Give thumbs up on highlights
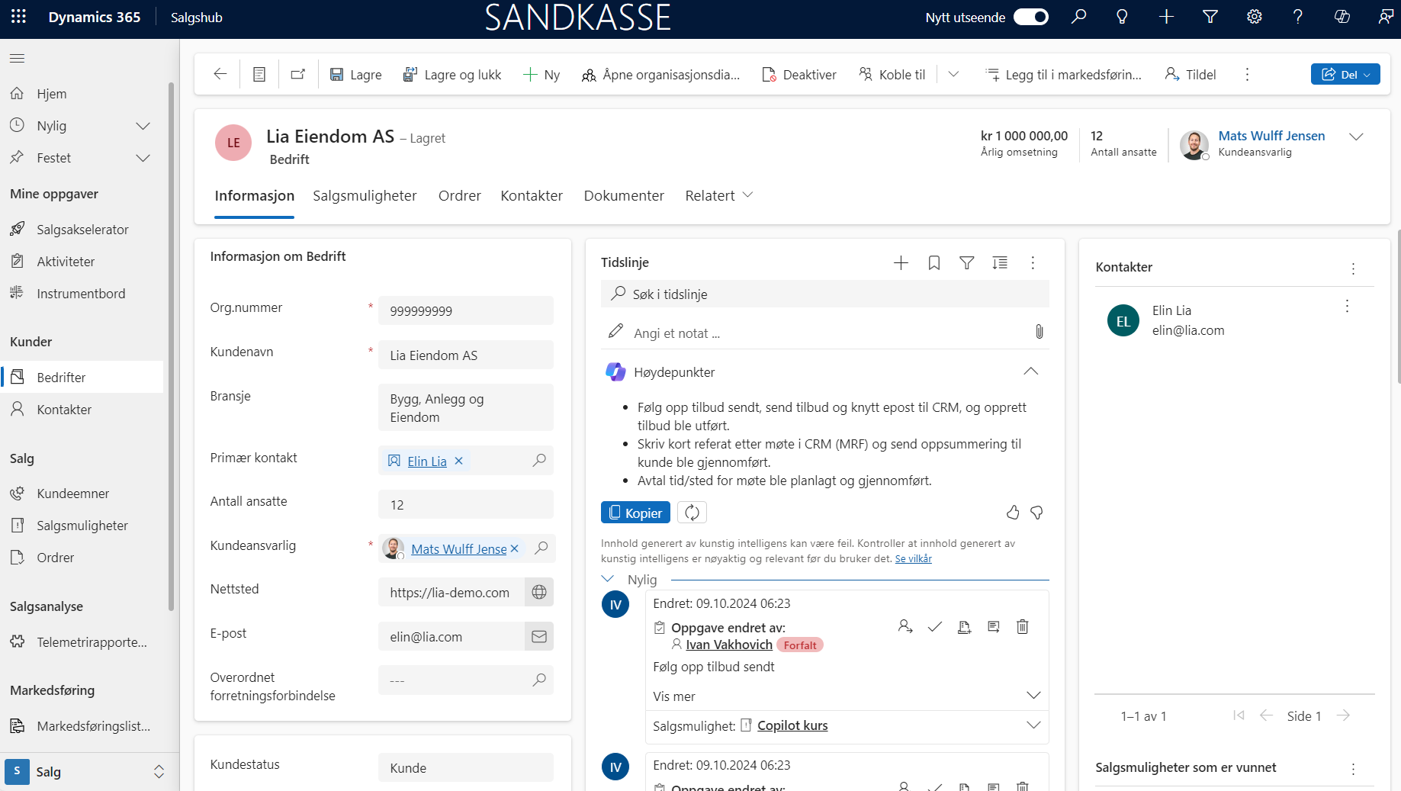Viewport: 1401px width, 791px height. (1013, 513)
